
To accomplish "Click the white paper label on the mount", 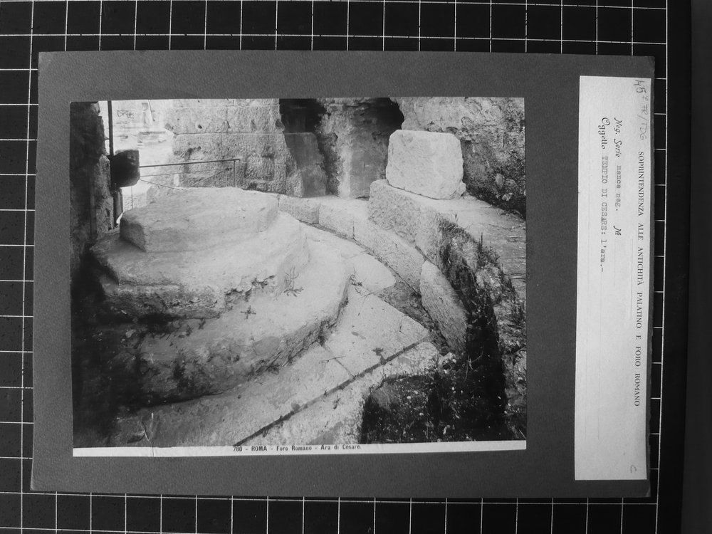I will (612, 278).
